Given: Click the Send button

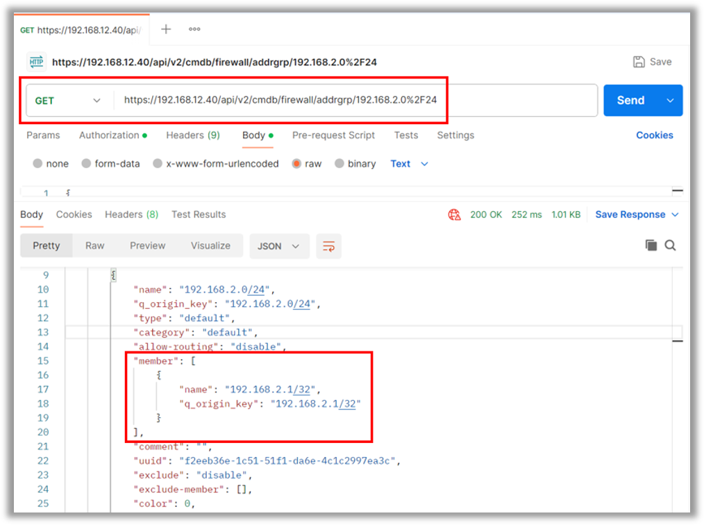Looking at the screenshot, I should click(x=630, y=100).
